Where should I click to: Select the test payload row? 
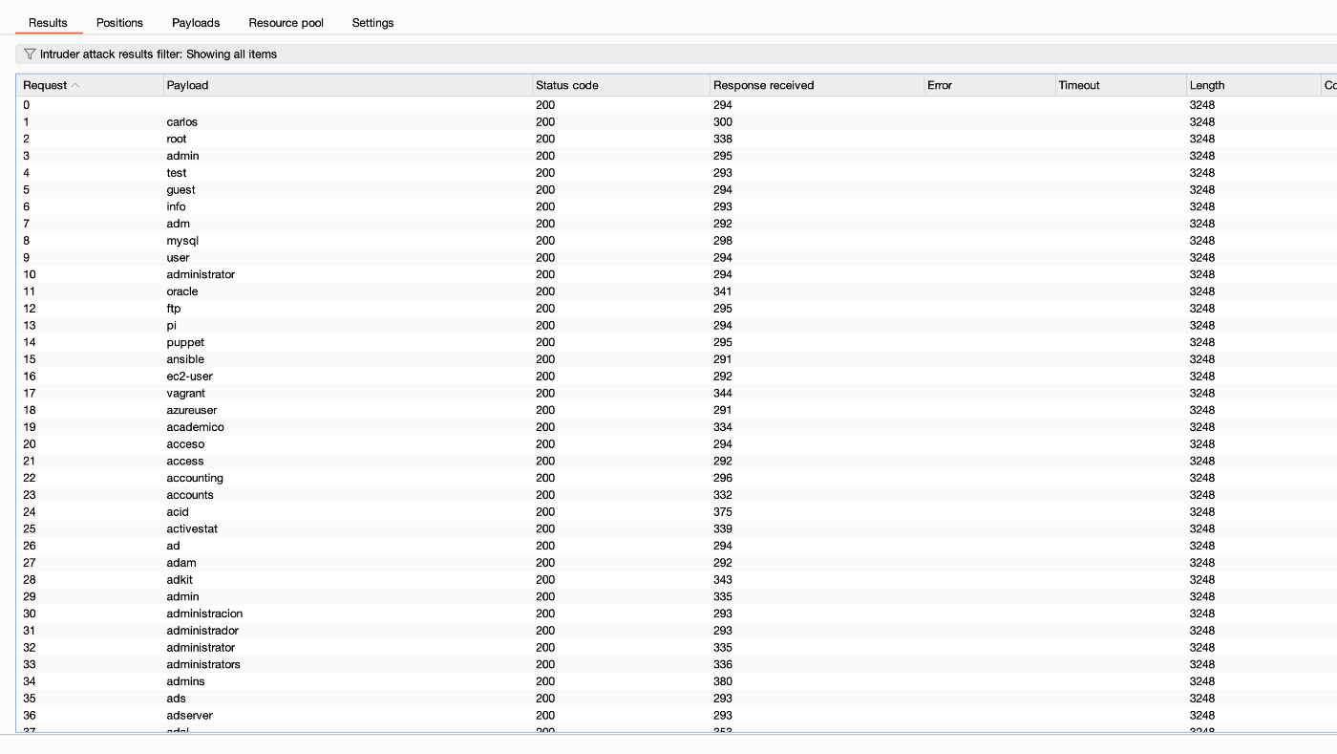[x=676, y=173]
